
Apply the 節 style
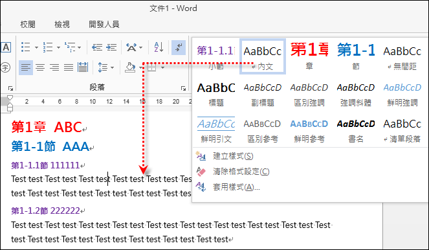coord(356,57)
